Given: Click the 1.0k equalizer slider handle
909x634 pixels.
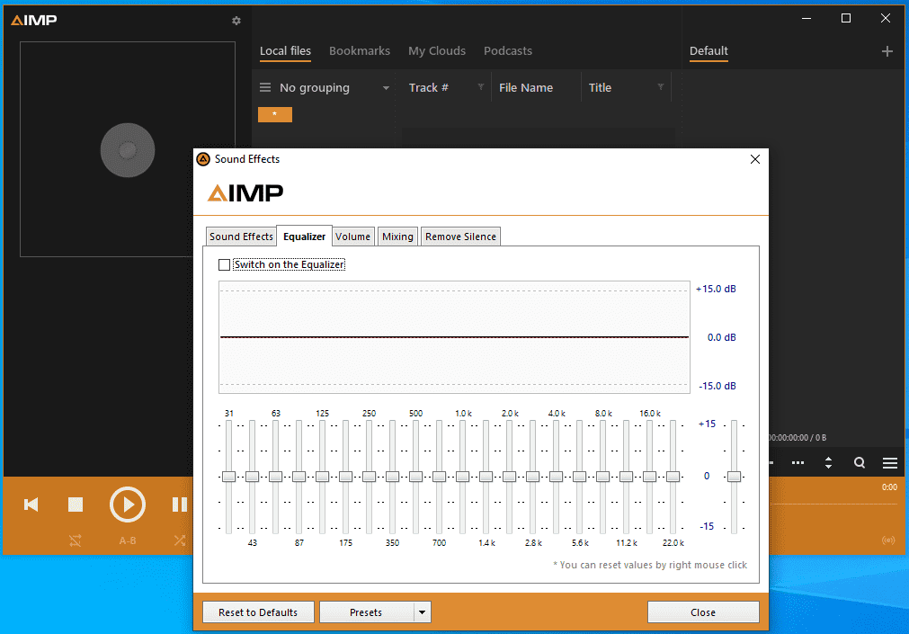Looking at the screenshot, I should pyautogui.click(x=463, y=477).
